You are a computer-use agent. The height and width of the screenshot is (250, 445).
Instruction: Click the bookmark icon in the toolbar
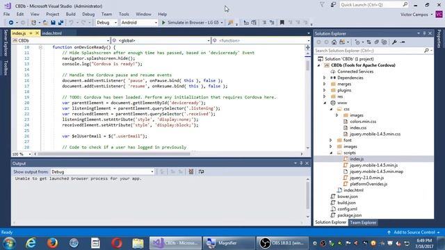(x=282, y=22)
